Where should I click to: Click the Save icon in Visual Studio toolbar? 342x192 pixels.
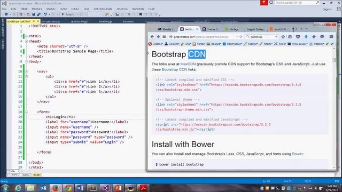pyautogui.click(x=34, y=14)
